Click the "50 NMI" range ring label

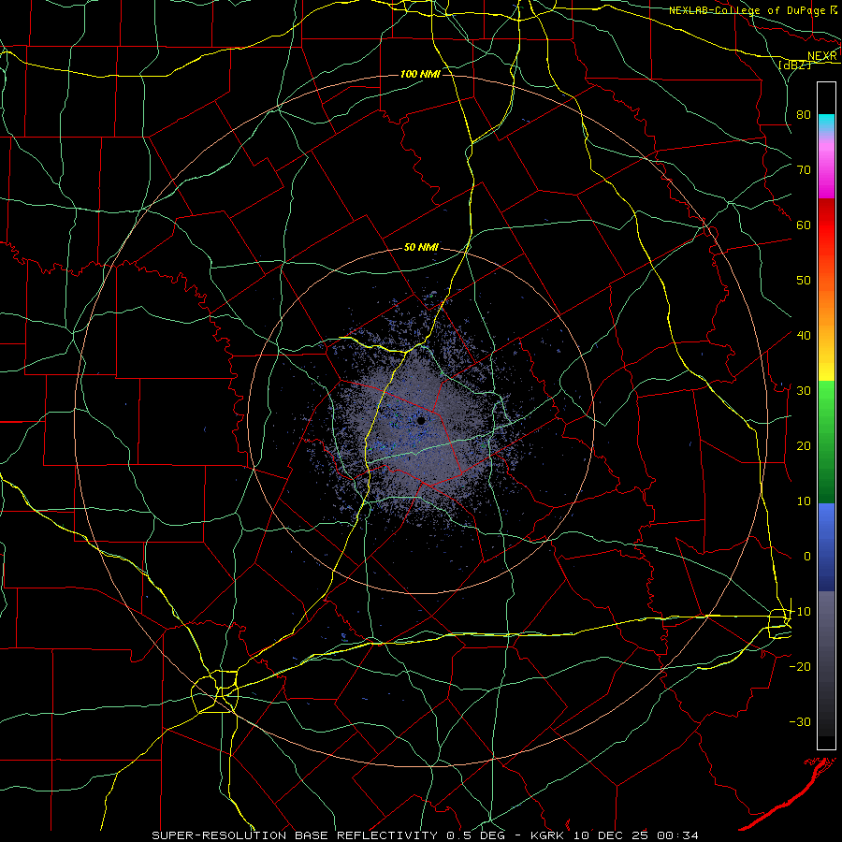[422, 248]
